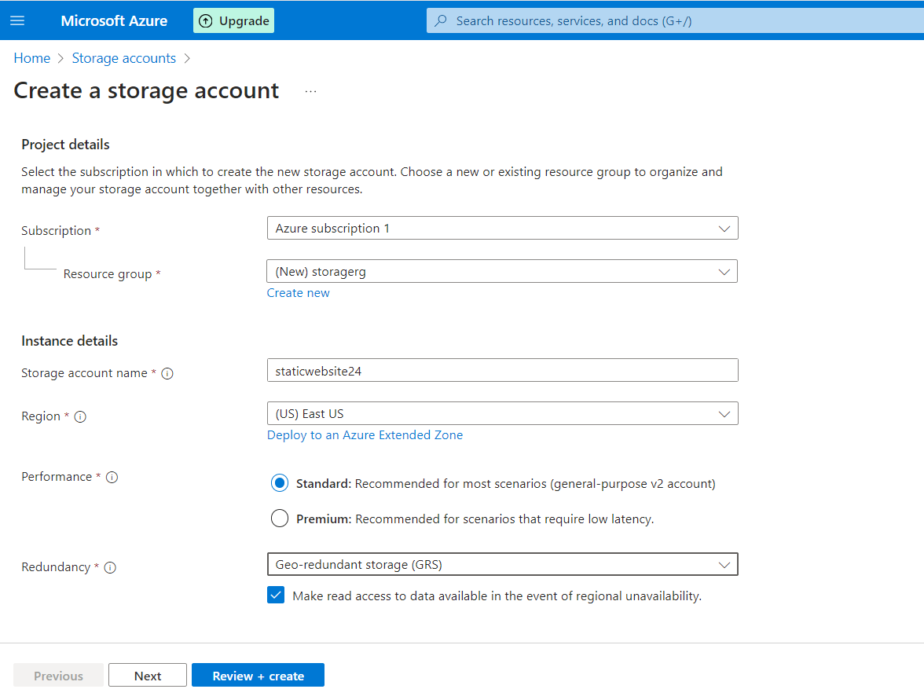Click the Region info icon
Screen dimensions: 924x700
pyautogui.click(x=80, y=417)
